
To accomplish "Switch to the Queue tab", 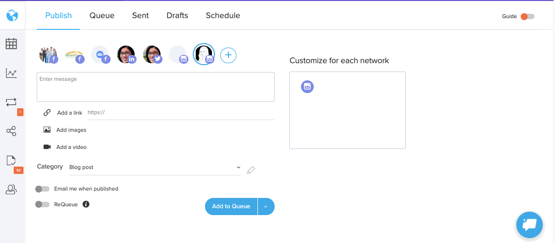I will pyautogui.click(x=102, y=16).
